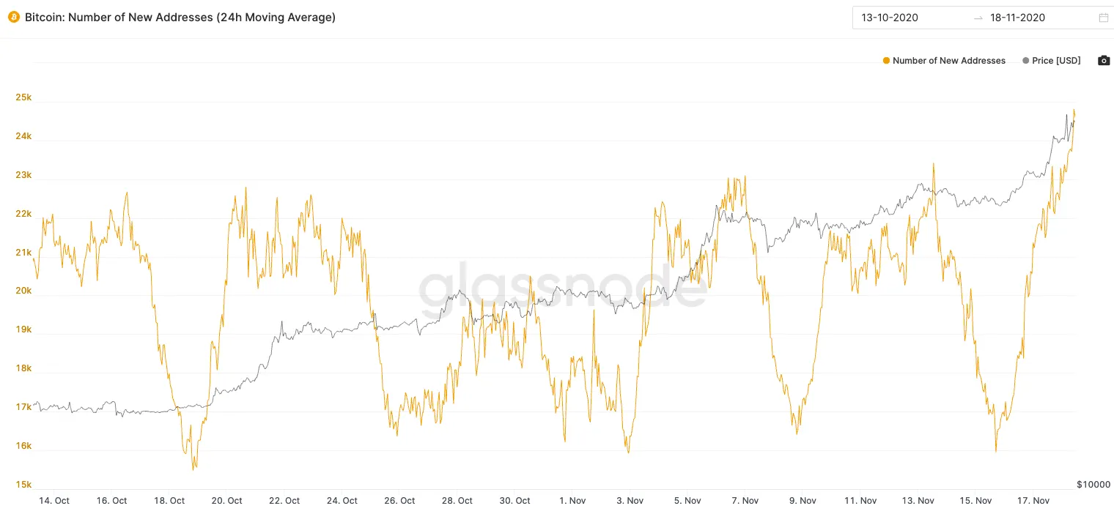
Task: Click the 14. Oct x-axis label
Action: click(x=54, y=501)
